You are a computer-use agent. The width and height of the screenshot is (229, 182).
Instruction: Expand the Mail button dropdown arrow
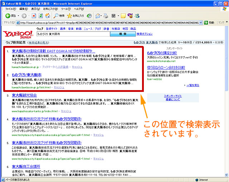point(101,16)
